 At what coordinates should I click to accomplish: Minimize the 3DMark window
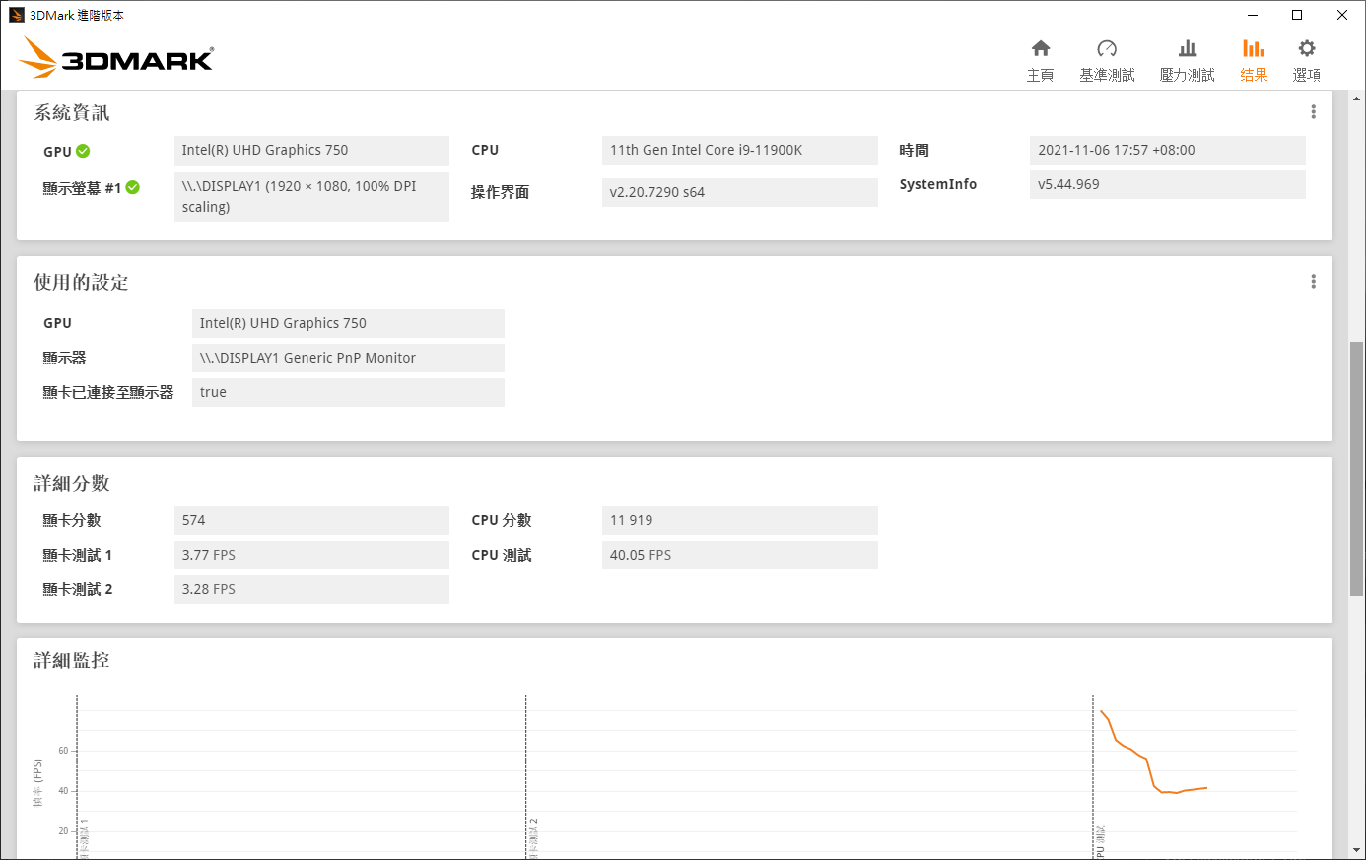(1253, 15)
